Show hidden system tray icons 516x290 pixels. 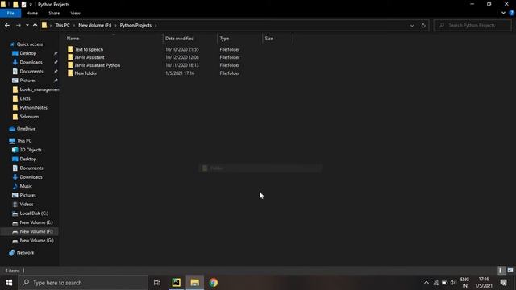coord(427,283)
